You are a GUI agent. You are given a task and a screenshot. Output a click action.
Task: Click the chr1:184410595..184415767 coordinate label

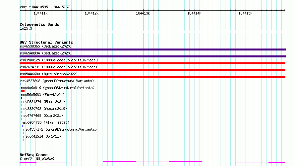45,7
